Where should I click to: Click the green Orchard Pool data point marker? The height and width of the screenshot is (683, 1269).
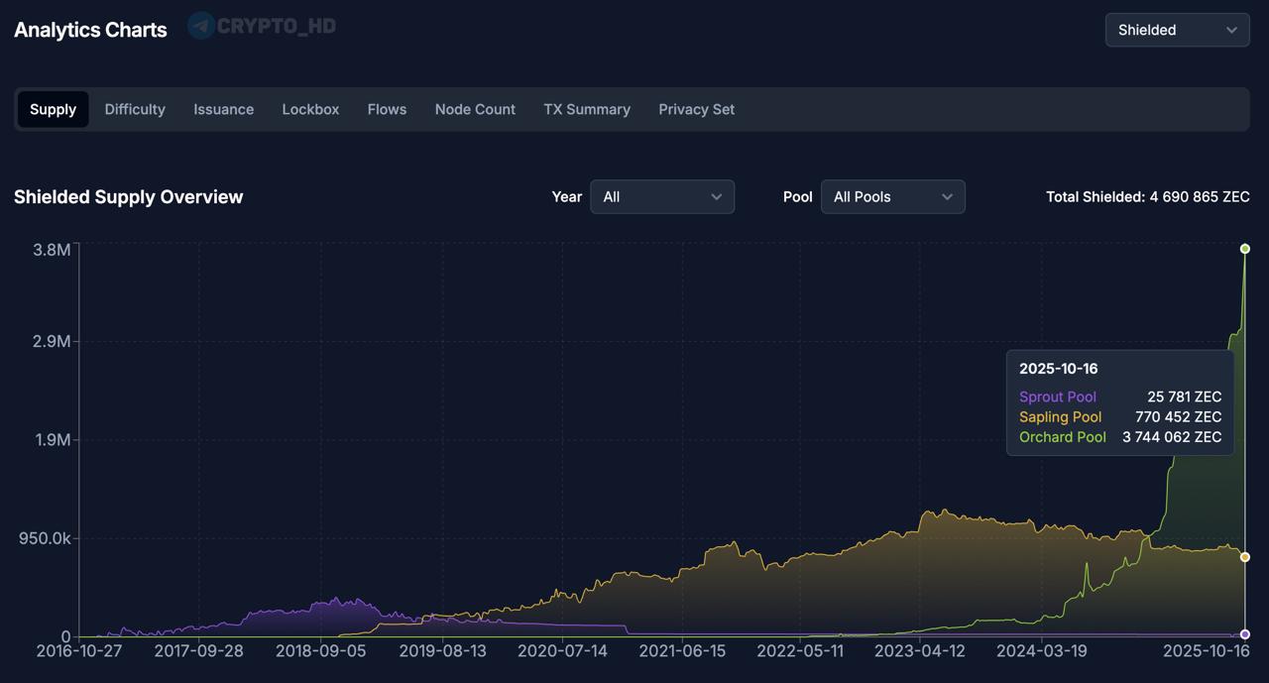tap(1245, 249)
